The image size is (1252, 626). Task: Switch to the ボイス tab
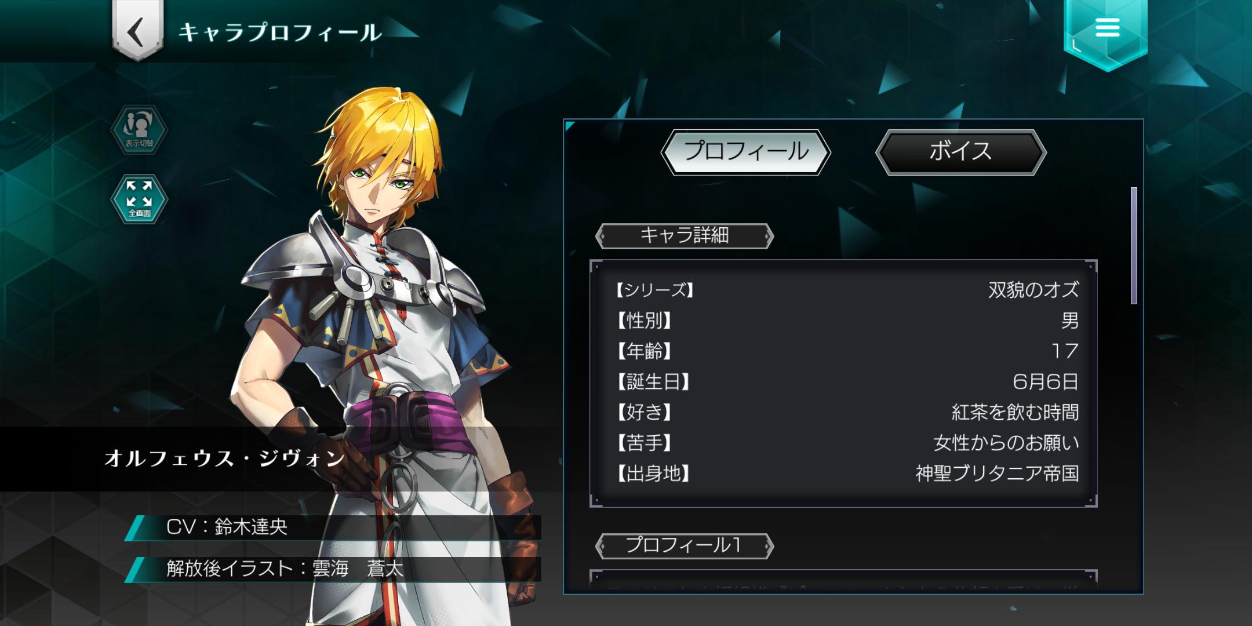click(960, 152)
